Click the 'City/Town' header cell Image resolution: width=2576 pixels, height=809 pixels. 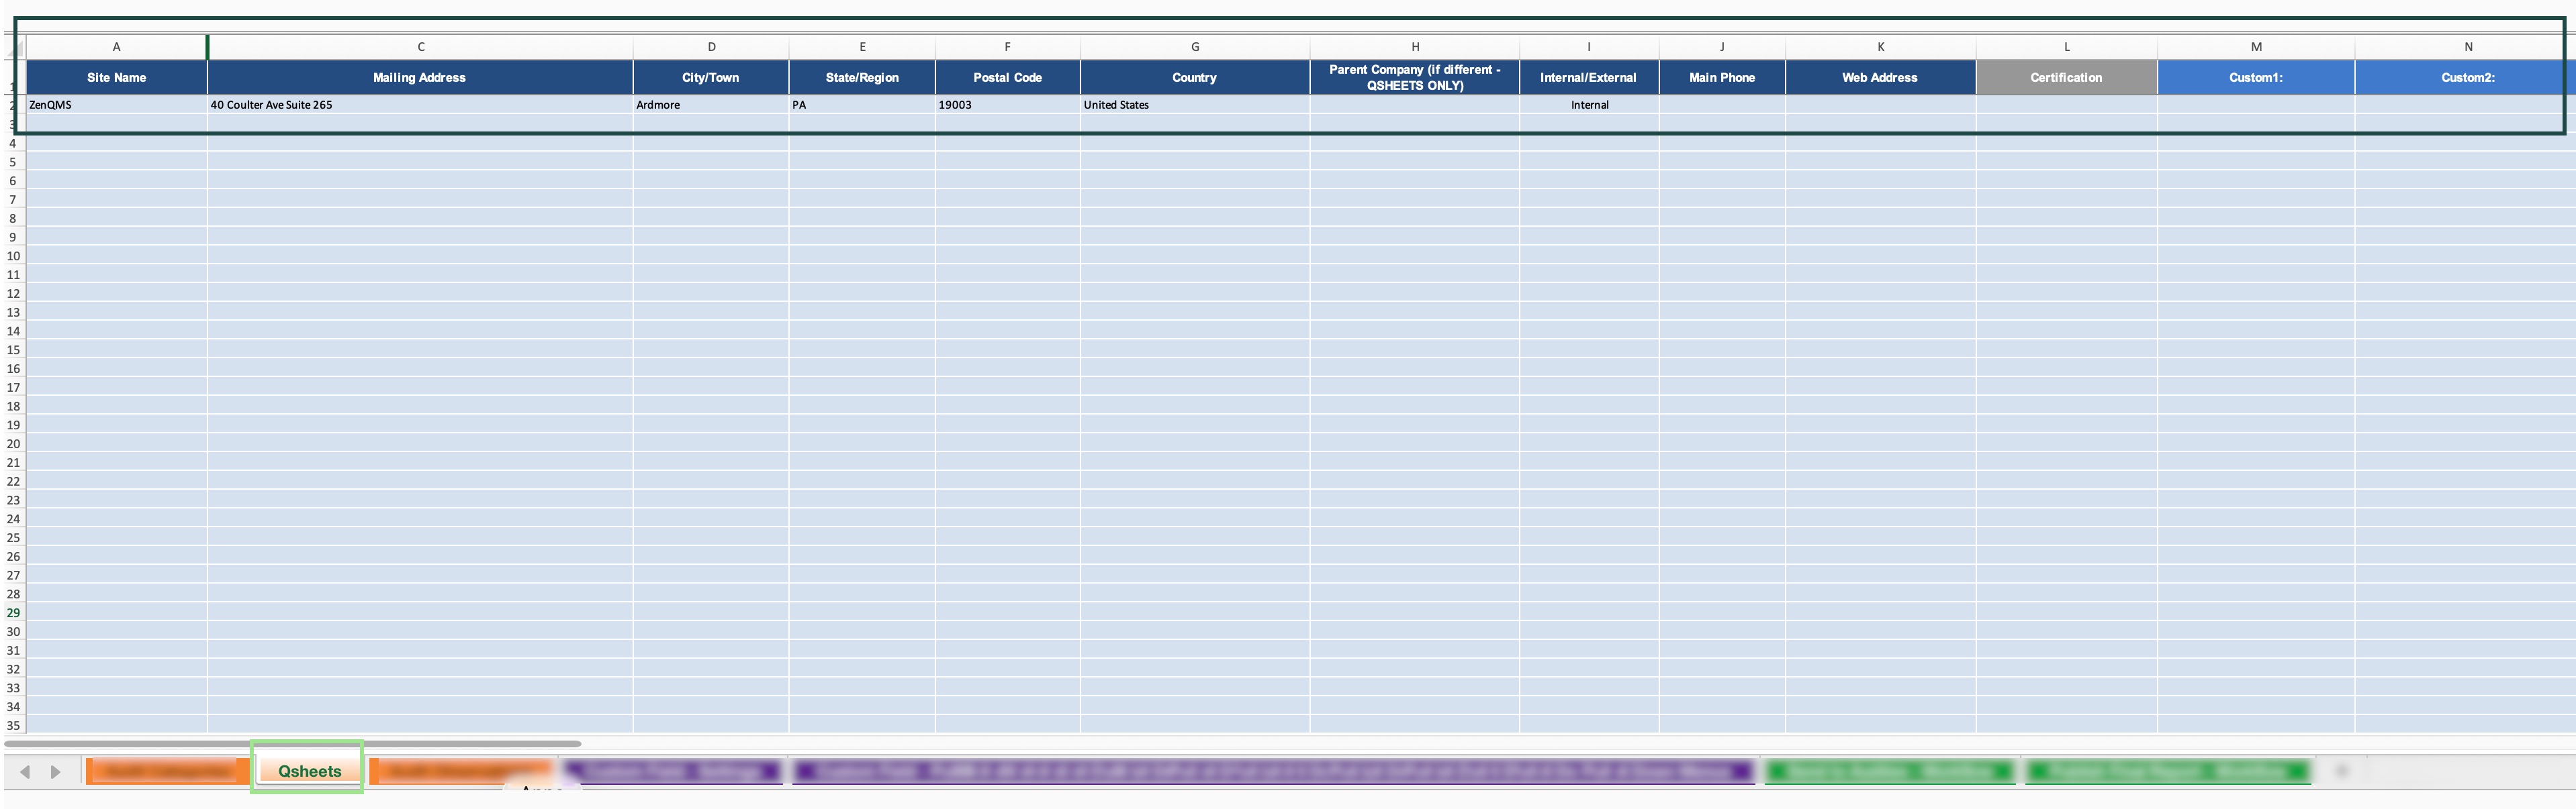pyautogui.click(x=711, y=77)
